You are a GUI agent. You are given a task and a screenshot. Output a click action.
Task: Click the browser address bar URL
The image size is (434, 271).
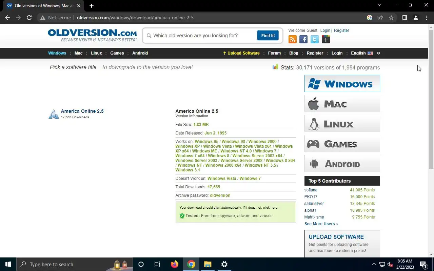pyautogui.click(x=135, y=18)
